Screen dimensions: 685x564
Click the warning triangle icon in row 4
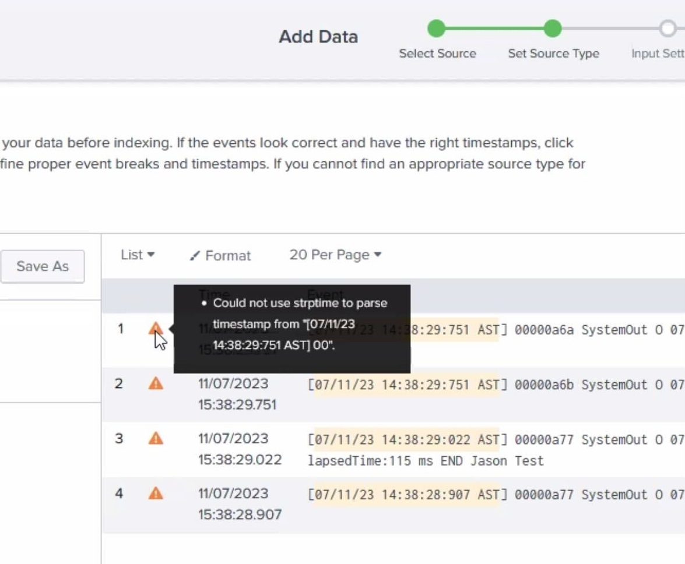click(x=156, y=493)
